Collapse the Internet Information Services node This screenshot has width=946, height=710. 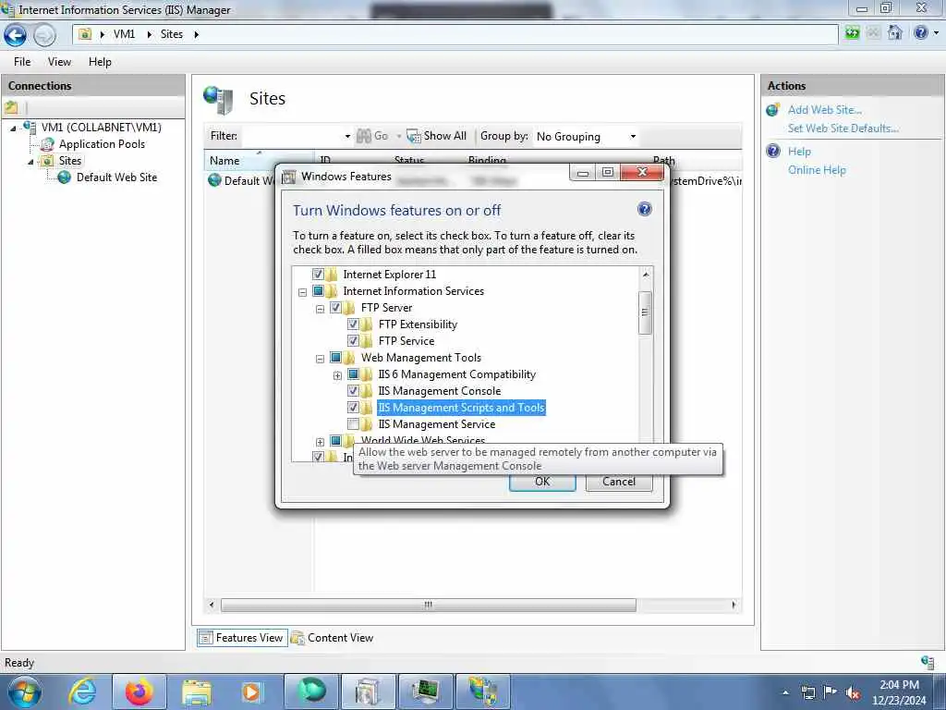pyautogui.click(x=302, y=292)
